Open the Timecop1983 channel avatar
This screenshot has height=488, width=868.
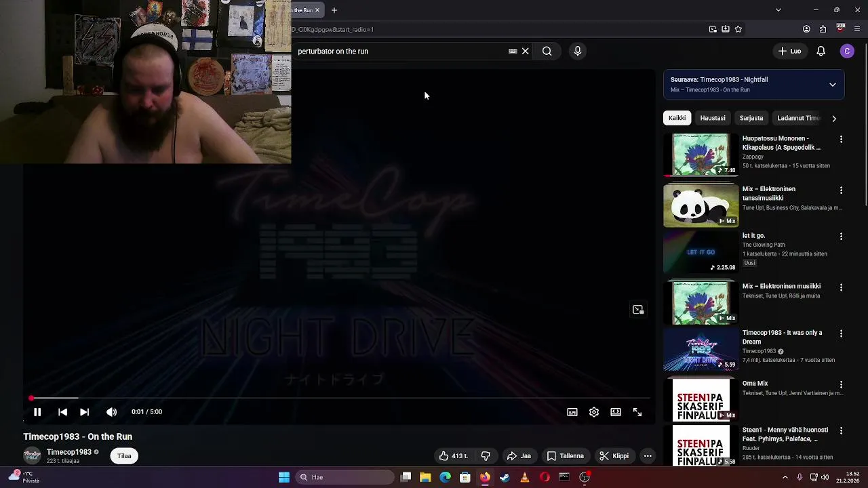click(x=32, y=456)
